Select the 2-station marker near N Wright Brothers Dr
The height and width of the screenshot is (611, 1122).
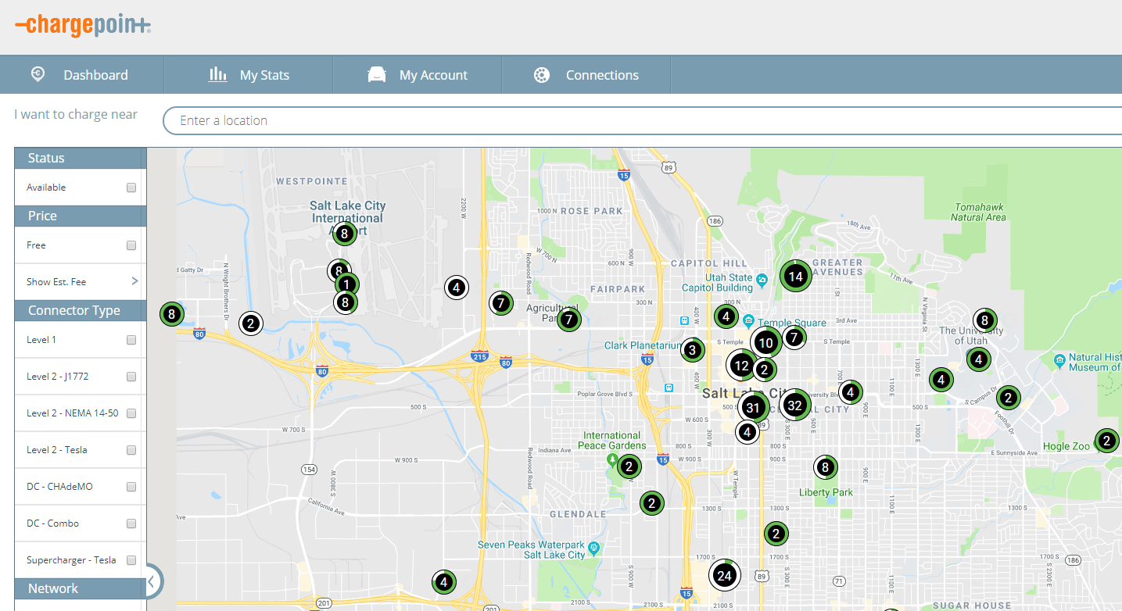[250, 323]
